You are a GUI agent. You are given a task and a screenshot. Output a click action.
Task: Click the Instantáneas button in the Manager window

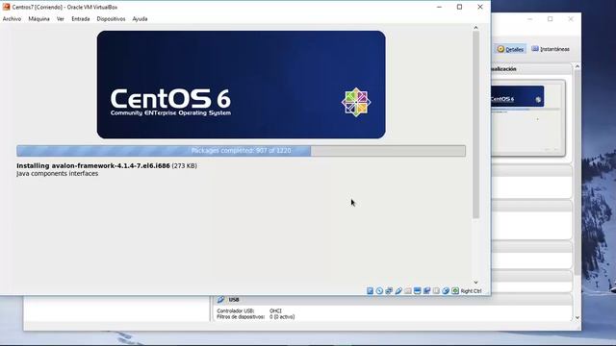pos(551,49)
